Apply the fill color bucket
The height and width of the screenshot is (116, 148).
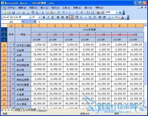coord(116,17)
